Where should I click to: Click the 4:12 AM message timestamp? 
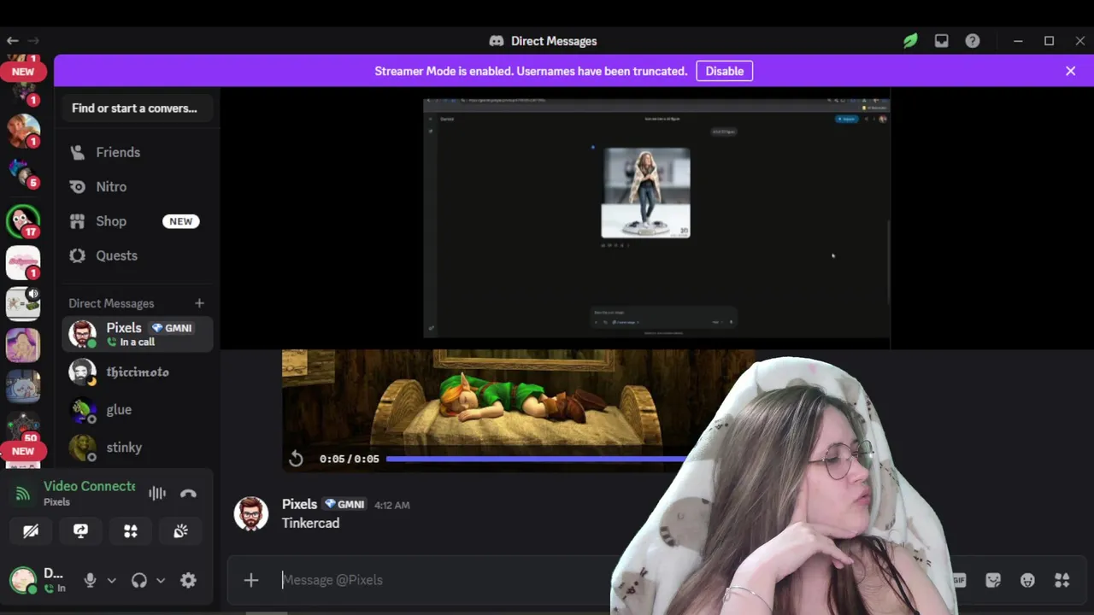tap(391, 505)
